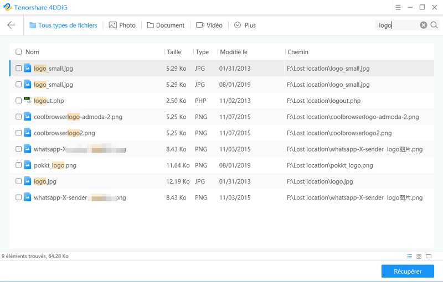The width and height of the screenshot is (443, 282).
Task: Focus the search field containing logo
Action: [x=397, y=25]
